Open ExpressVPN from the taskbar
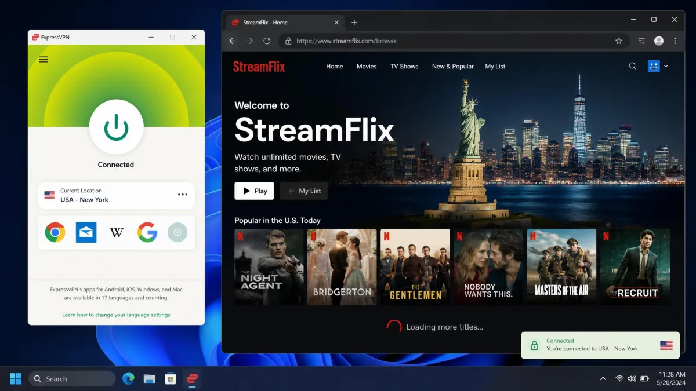The width and height of the screenshot is (696, 391). pos(192,379)
